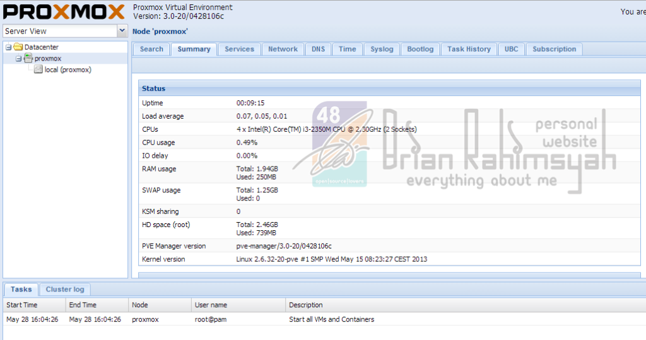Click the local (proxmox) storage icon
The height and width of the screenshot is (340, 646).
click(x=38, y=69)
